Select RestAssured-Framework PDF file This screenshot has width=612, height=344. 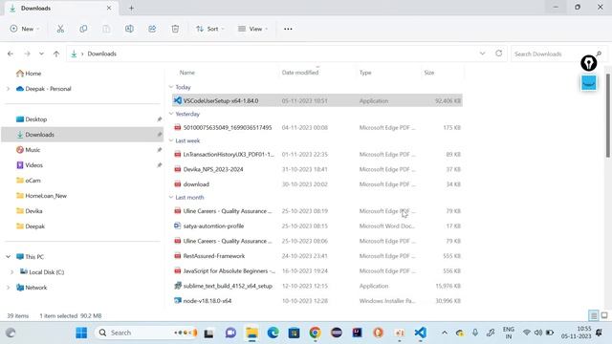(x=317, y=256)
